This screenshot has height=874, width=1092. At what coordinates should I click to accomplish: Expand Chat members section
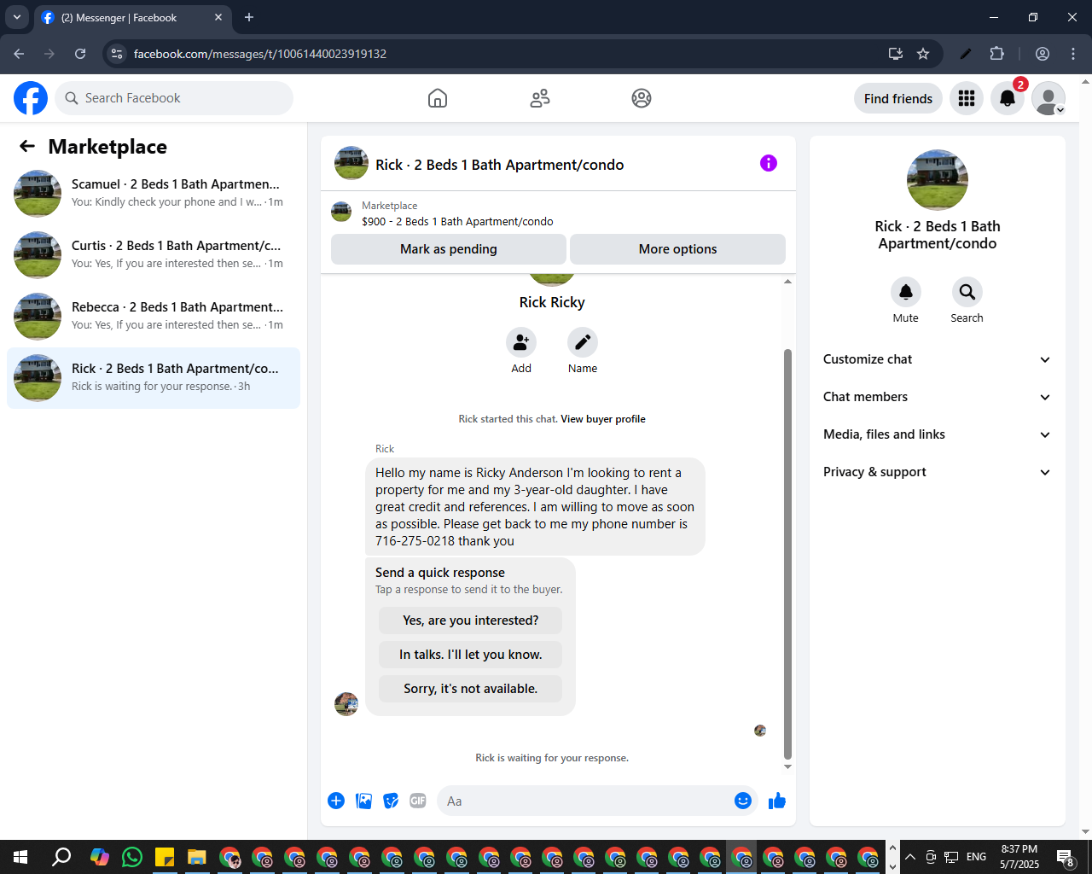point(938,397)
